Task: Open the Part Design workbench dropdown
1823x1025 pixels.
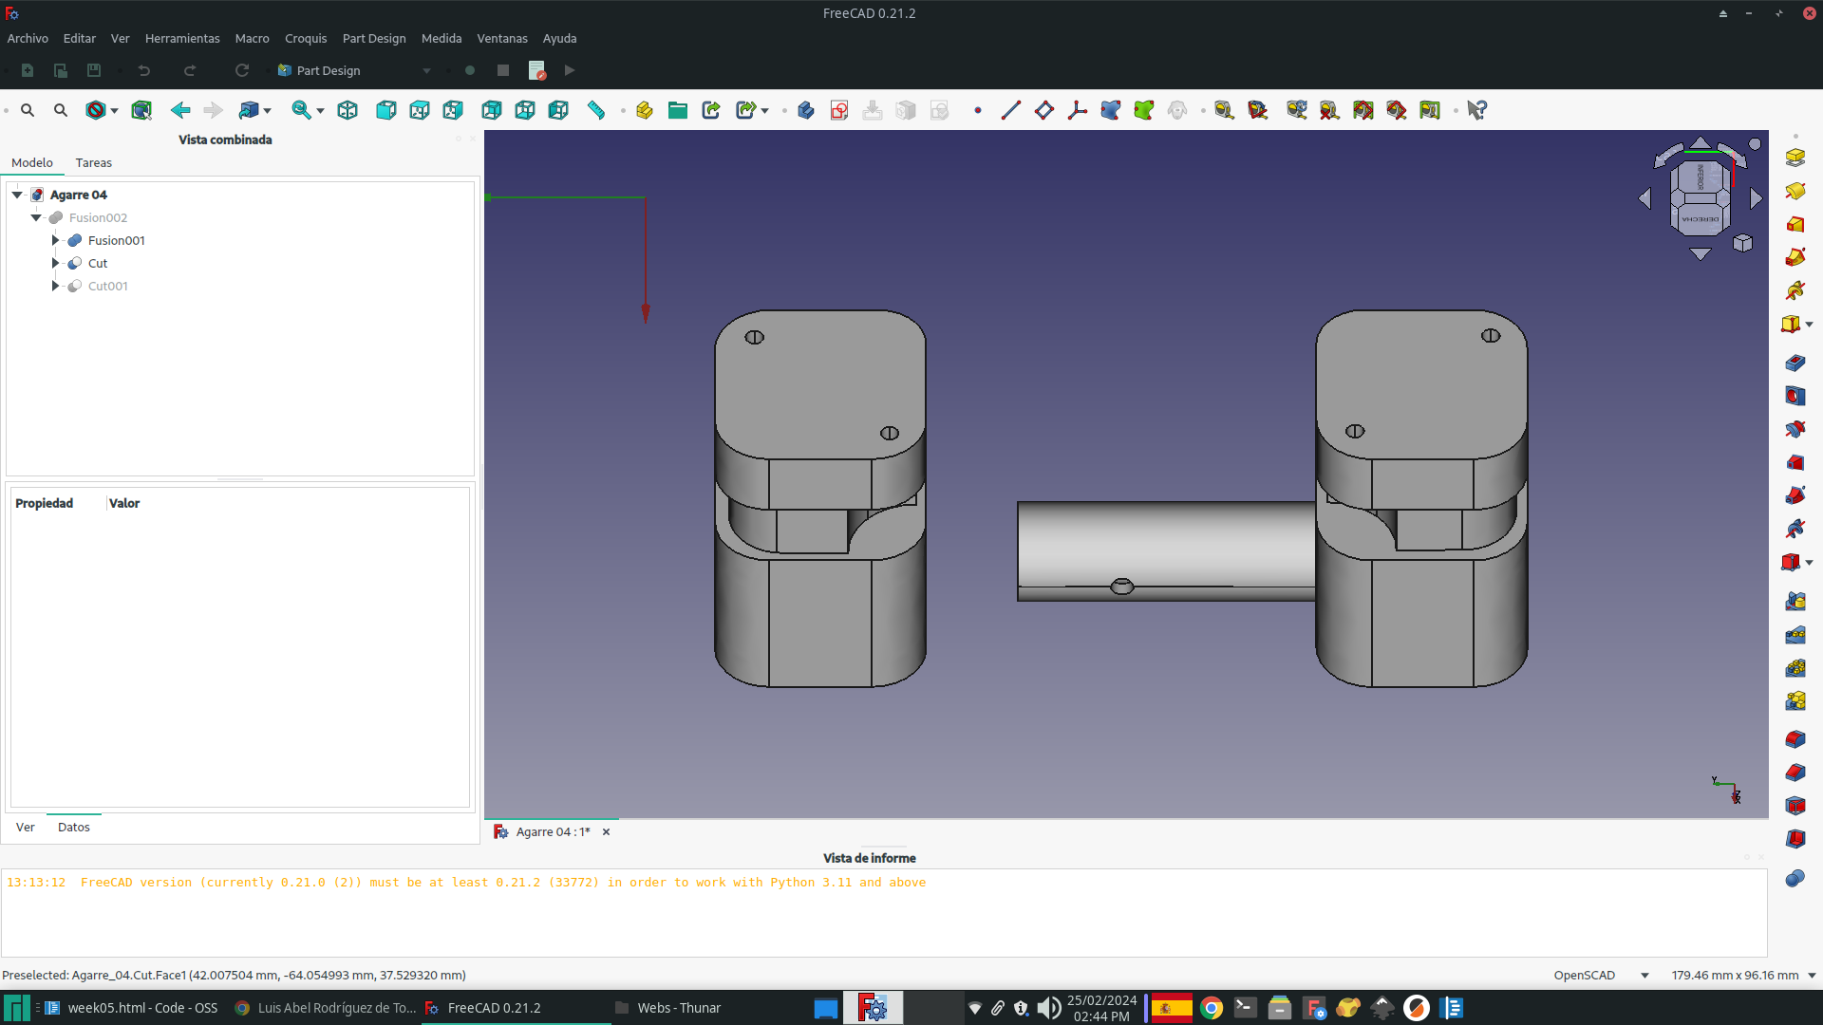Action: (x=354, y=70)
